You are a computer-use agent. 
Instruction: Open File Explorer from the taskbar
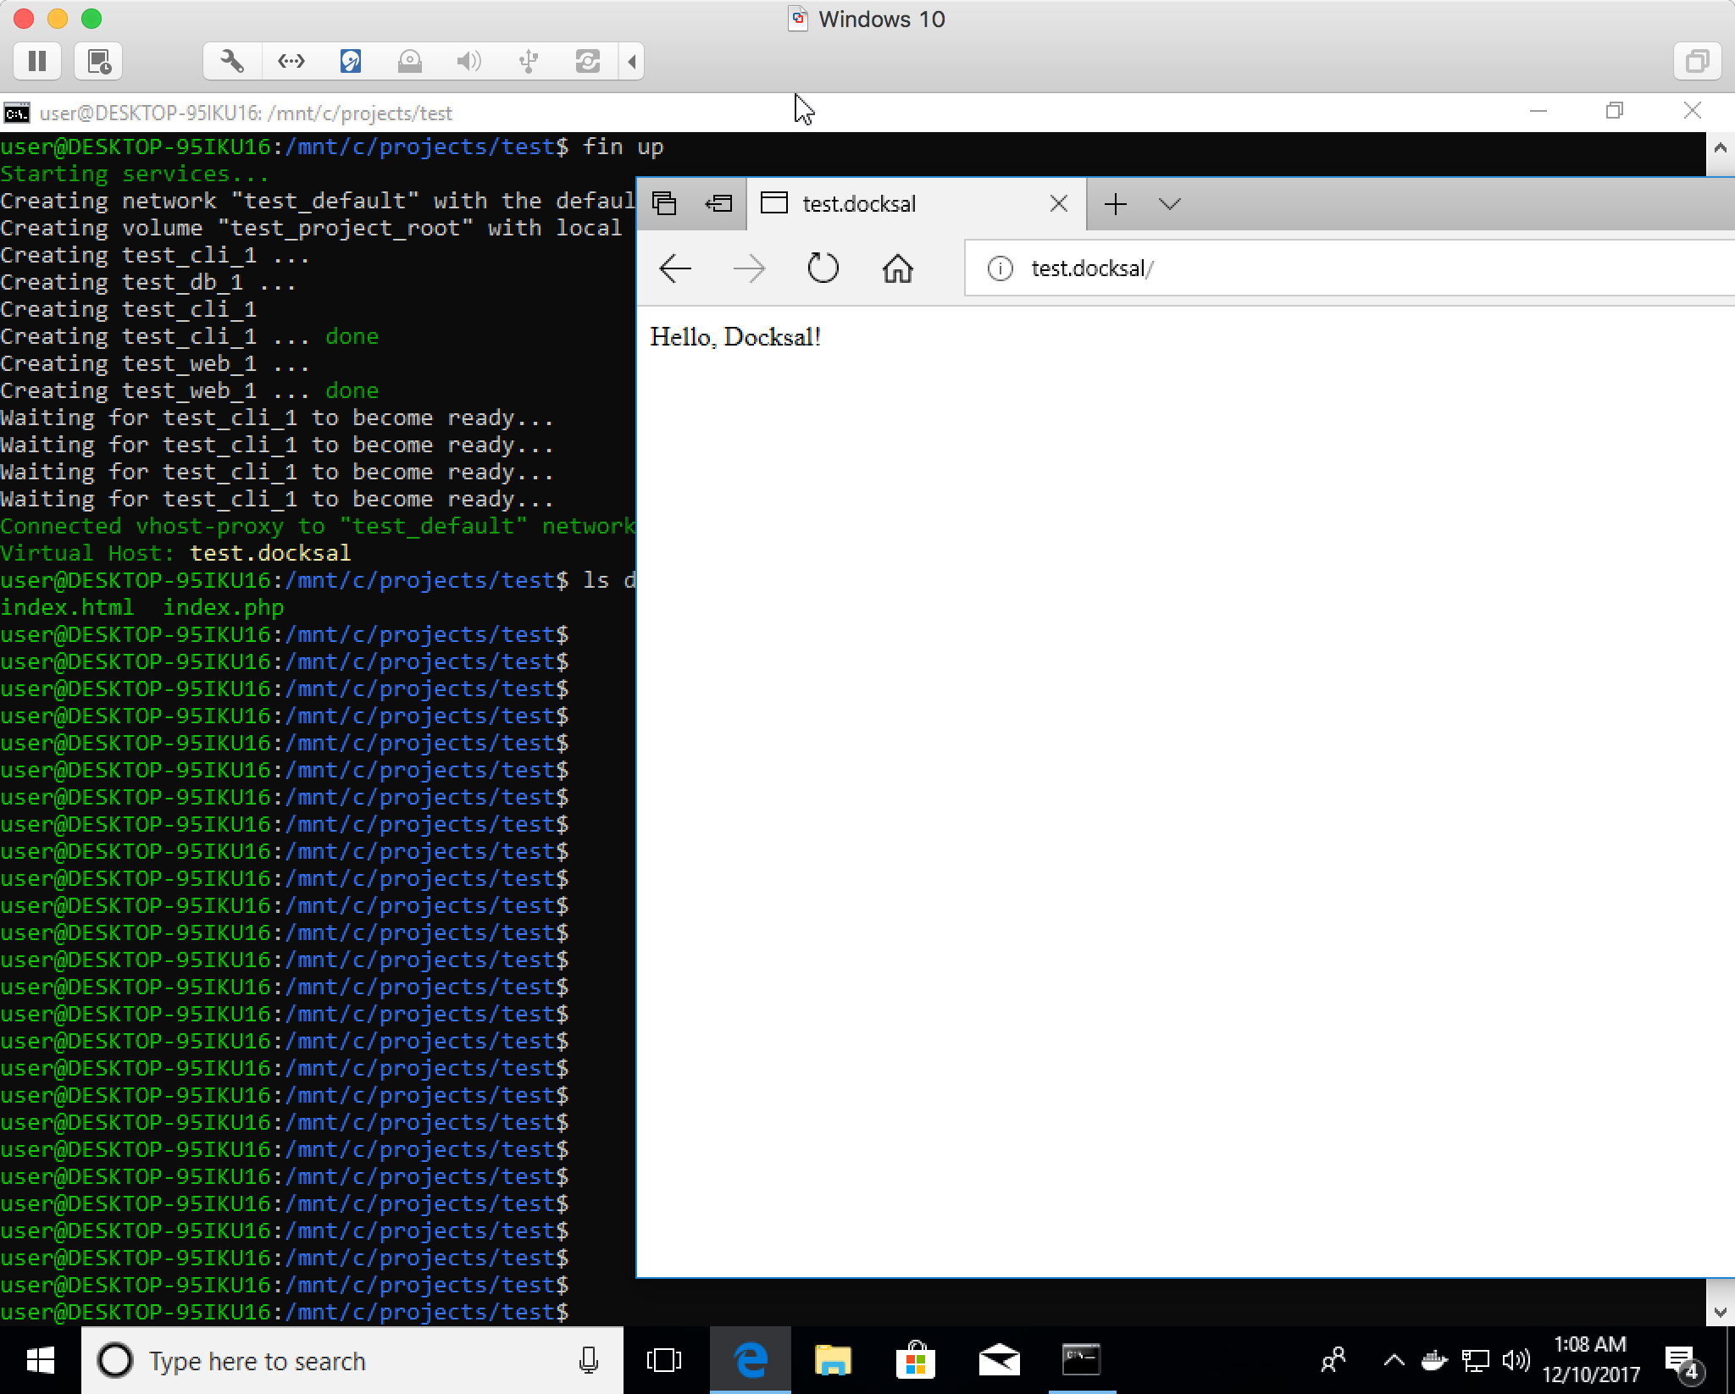pyautogui.click(x=833, y=1360)
